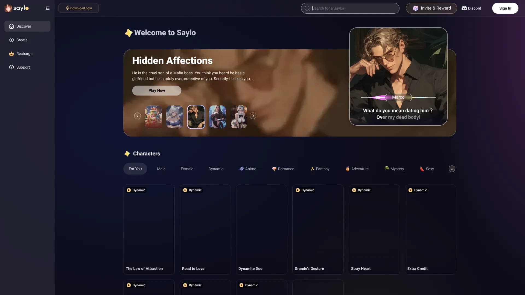Open Discover in the sidebar

pos(27,26)
